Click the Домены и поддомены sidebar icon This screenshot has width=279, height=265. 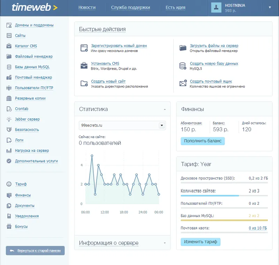click(9, 25)
